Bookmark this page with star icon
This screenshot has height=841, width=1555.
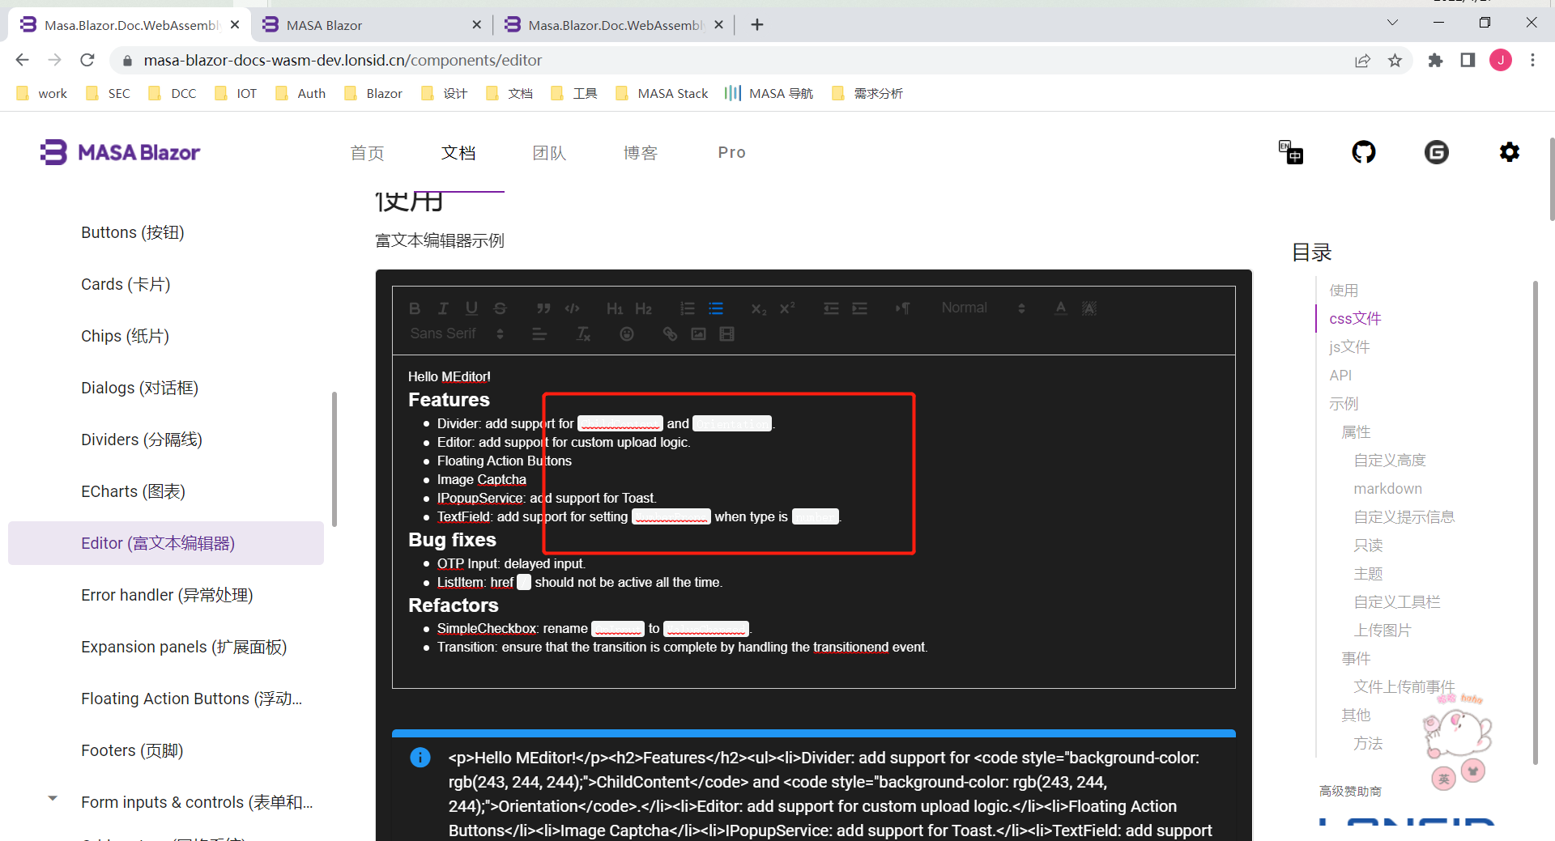click(1395, 60)
